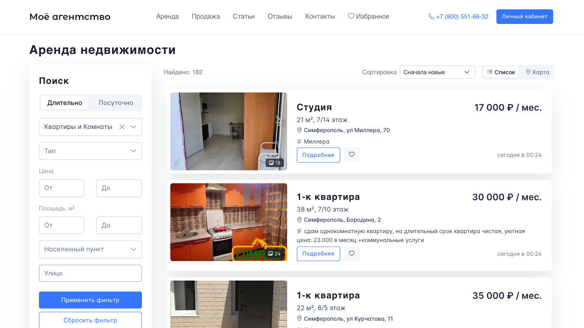Focus the Цена От field
Image resolution: width=584 pixels, height=328 pixels.
point(62,188)
